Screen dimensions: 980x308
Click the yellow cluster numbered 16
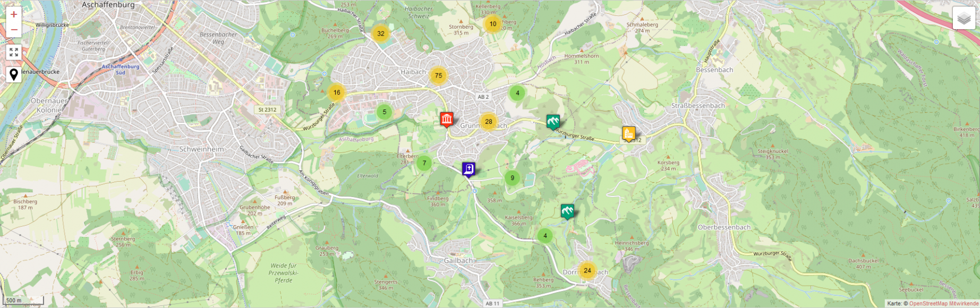(336, 92)
